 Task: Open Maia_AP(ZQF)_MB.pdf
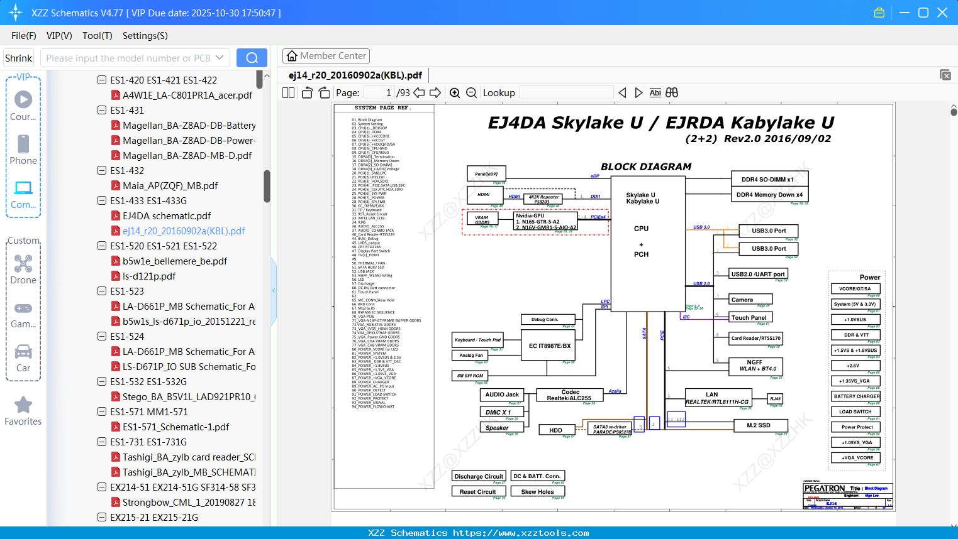coord(170,185)
